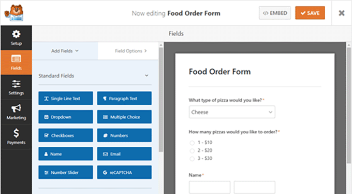352x194 pixels.
Task: Close the form builder with X
Action: [342, 13]
